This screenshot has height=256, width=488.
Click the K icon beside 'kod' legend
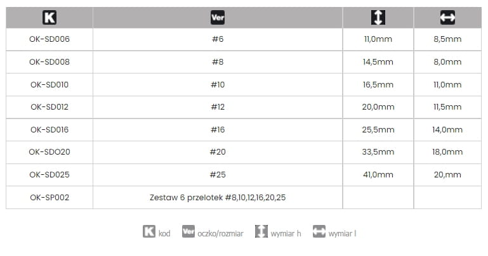click(148, 233)
